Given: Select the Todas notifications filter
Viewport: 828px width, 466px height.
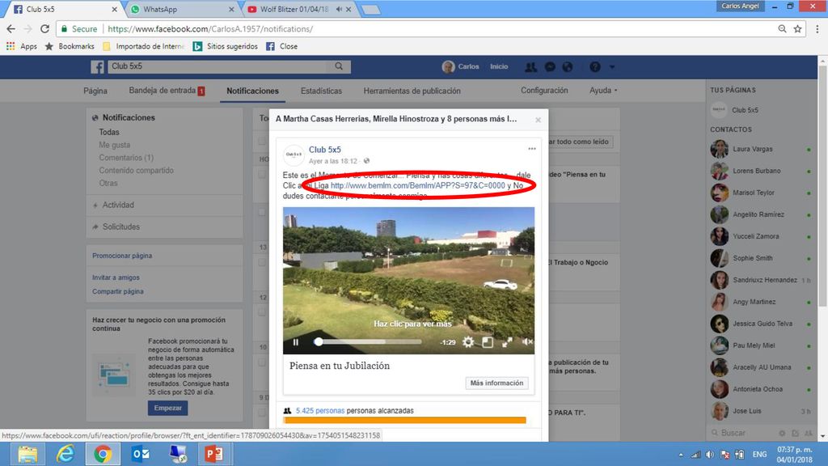Looking at the screenshot, I should pyautogui.click(x=109, y=132).
